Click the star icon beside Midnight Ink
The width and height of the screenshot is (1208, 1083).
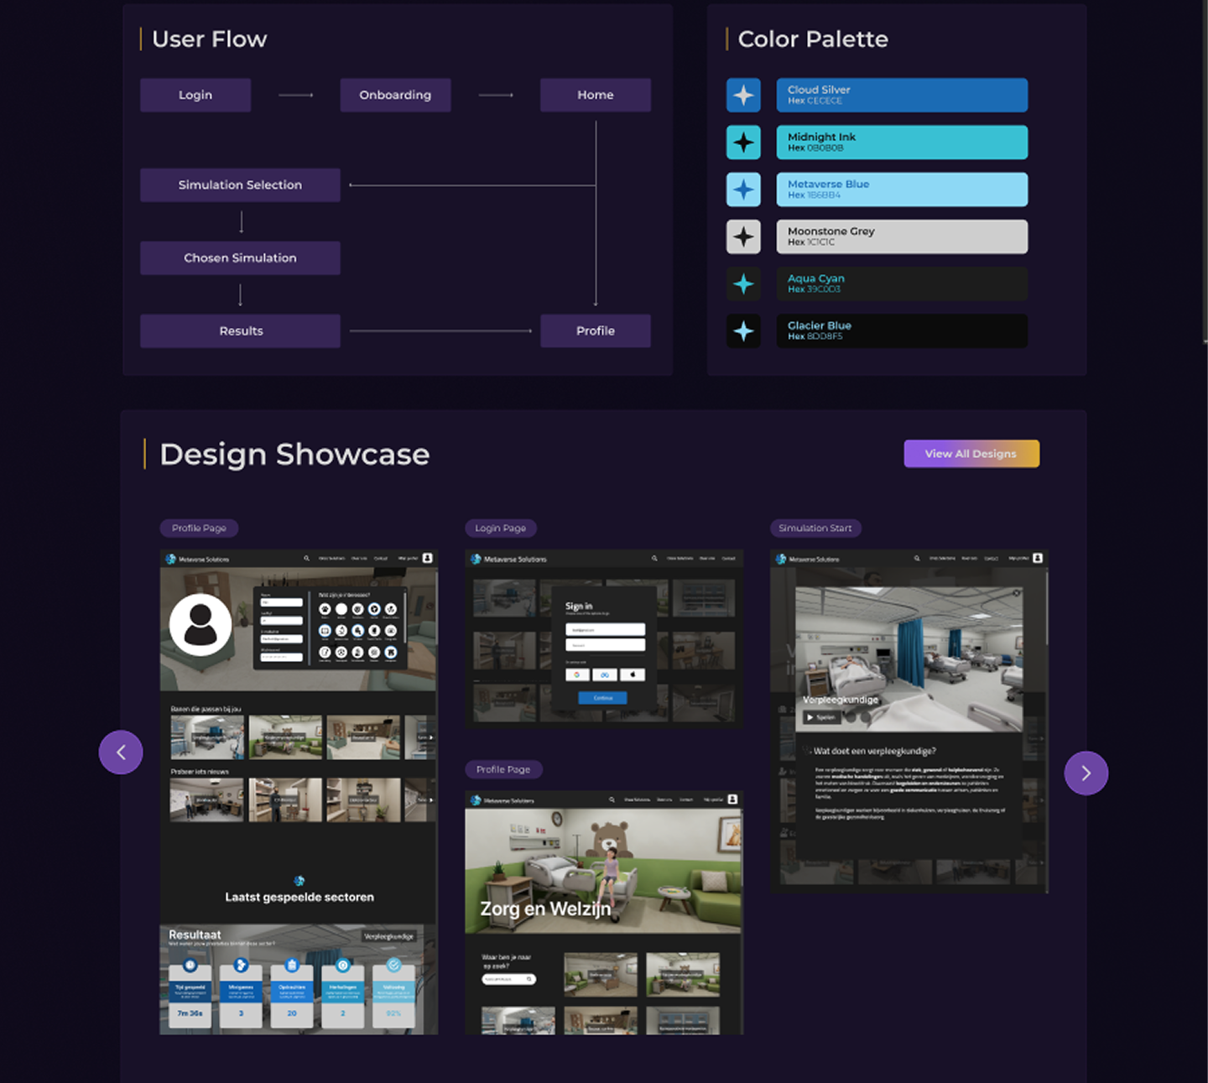point(743,143)
